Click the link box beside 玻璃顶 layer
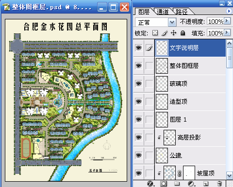The width and height of the screenshot is (233, 187). [149, 84]
